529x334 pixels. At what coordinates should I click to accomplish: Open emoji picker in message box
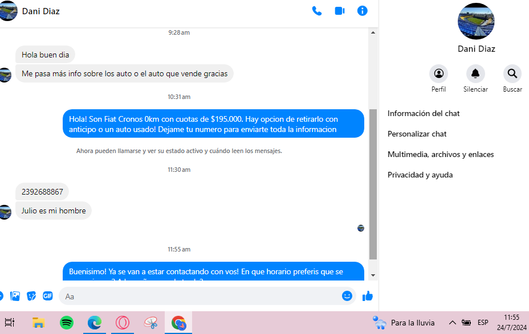pyautogui.click(x=347, y=296)
